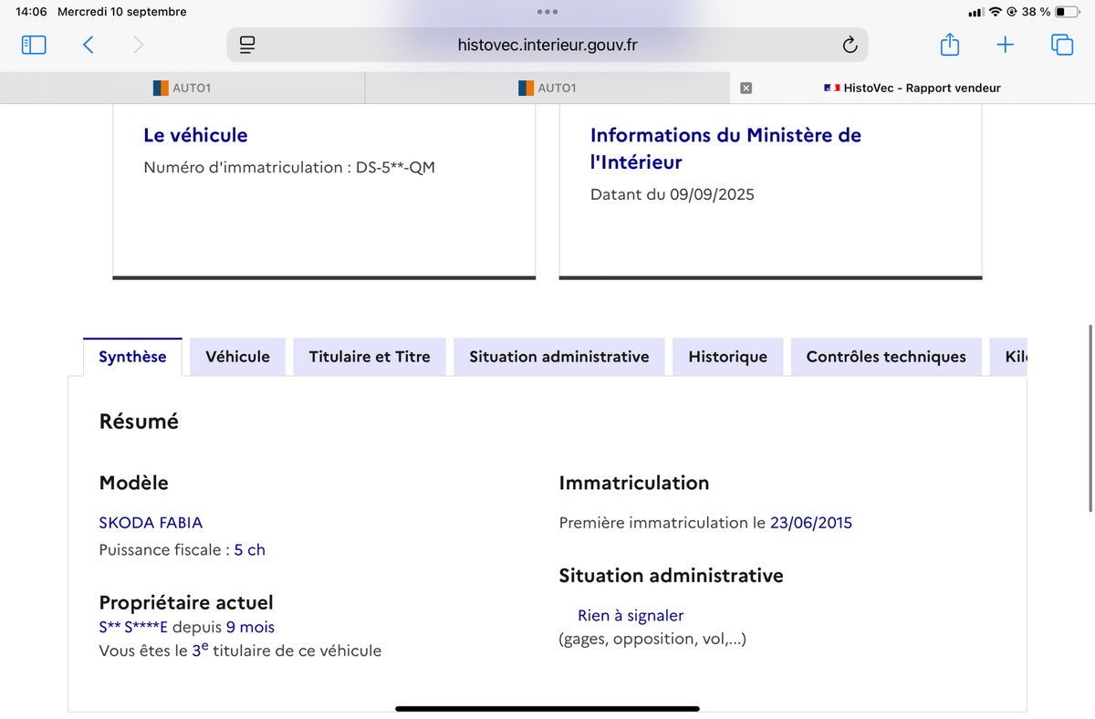Switch to the second AUTO1 tab
The height and width of the screenshot is (719, 1095).
pos(547,89)
